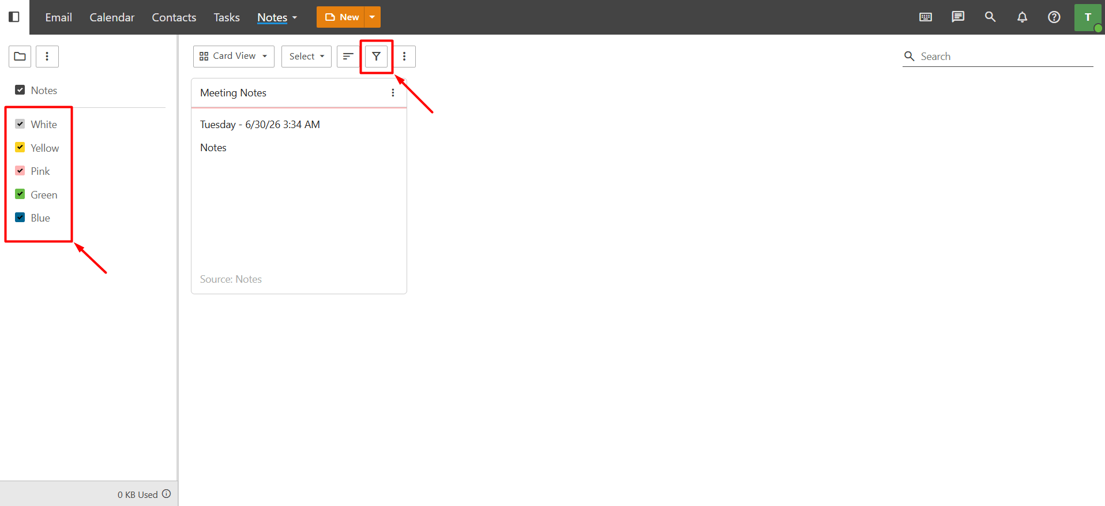Open keyboard shortcuts icon
The height and width of the screenshot is (506, 1105).
tap(926, 17)
